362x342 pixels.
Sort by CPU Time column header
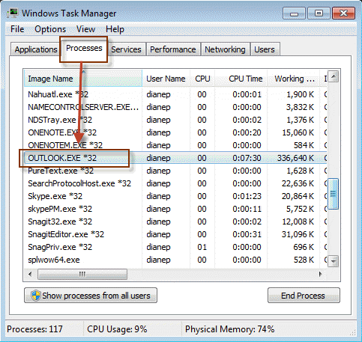[x=241, y=79]
